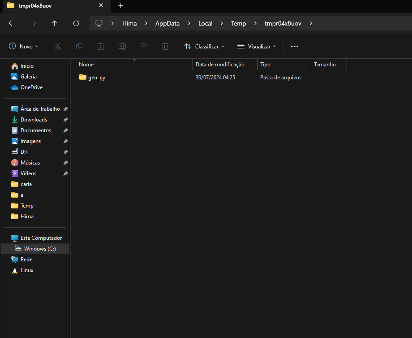Sort by Nome column header
The width and height of the screenshot is (412, 338).
(x=86, y=65)
